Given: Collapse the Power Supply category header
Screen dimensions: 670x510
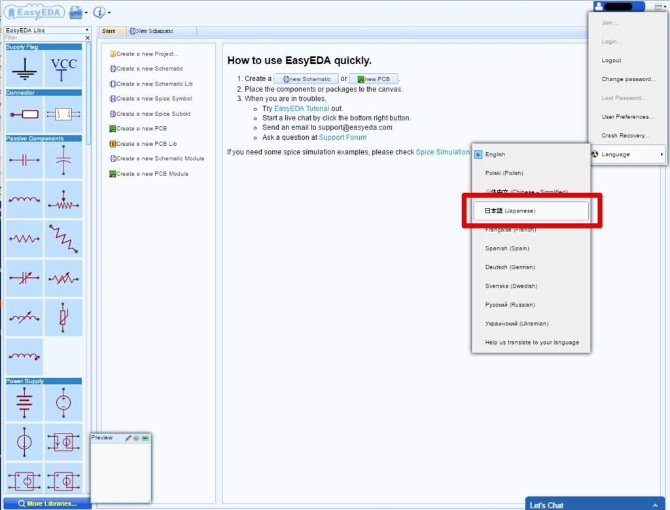Looking at the screenshot, I should pos(44,381).
